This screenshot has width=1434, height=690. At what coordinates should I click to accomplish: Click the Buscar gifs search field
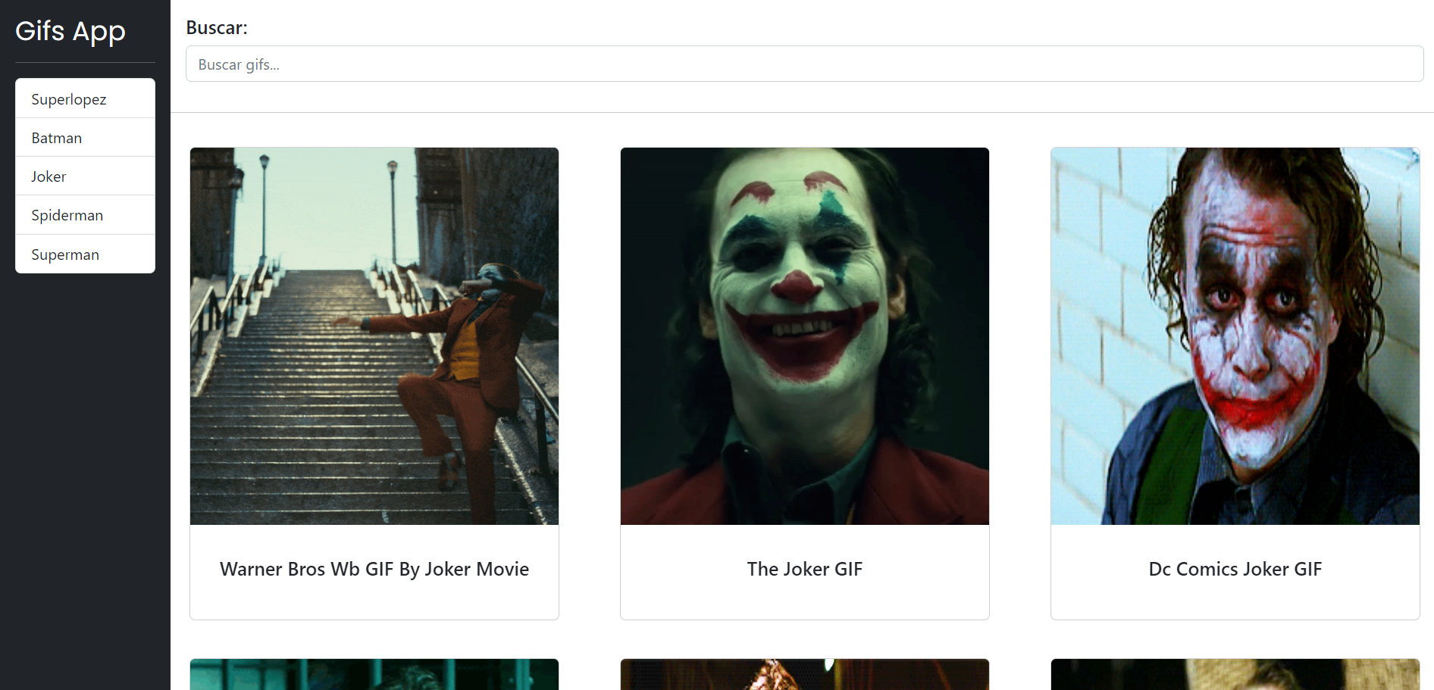point(804,64)
